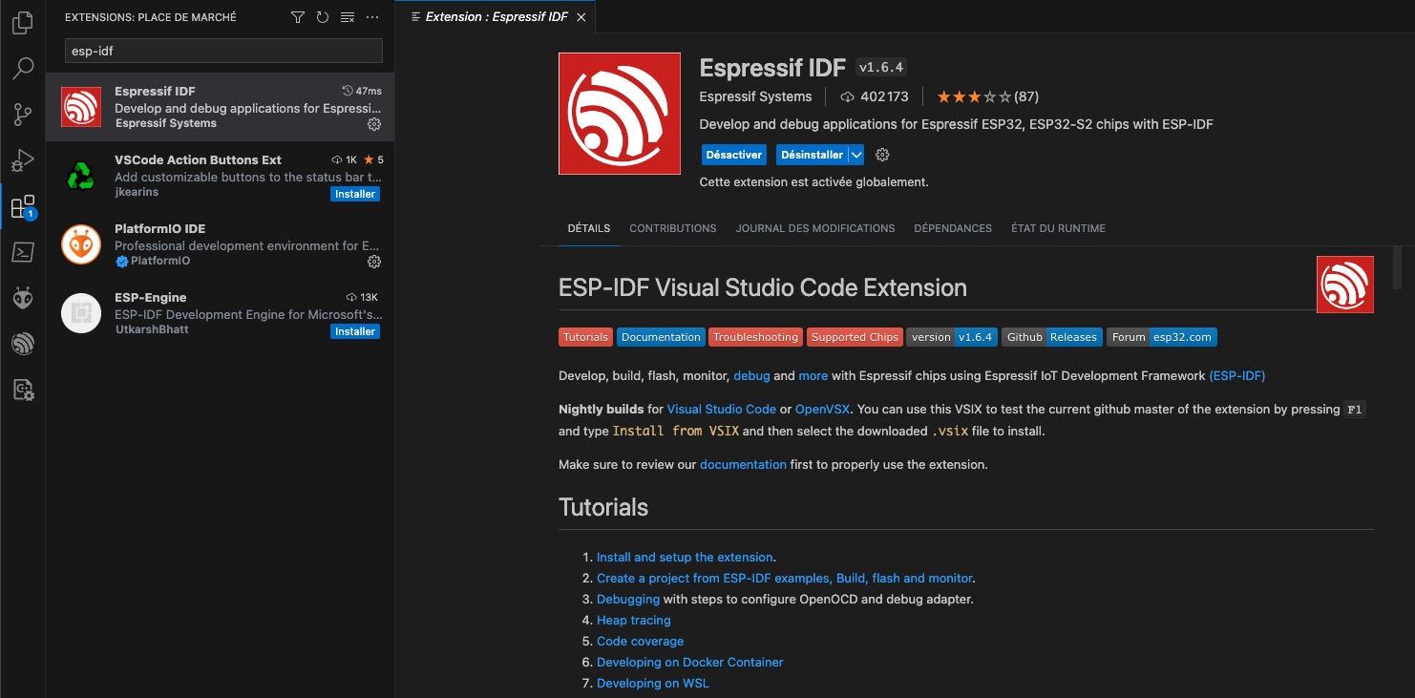Open extensions panel more actions ellipsis
The width and height of the screenshot is (1415, 698).
click(x=372, y=17)
